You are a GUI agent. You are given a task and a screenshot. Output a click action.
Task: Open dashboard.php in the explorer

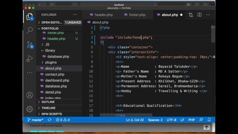pos(57,80)
